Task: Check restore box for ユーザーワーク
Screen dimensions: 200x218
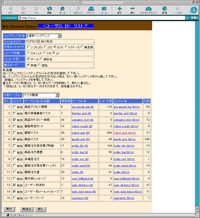Action: coord(14,198)
